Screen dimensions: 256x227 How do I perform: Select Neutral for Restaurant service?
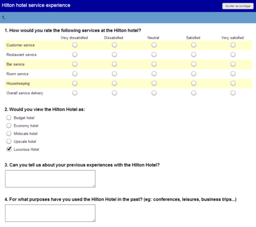click(x=154, y=54)
